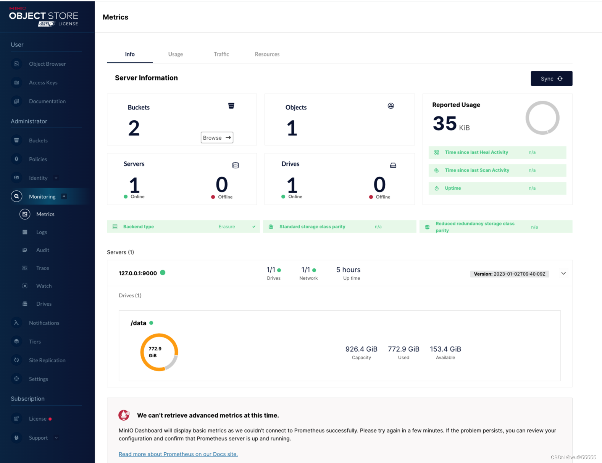Switch to the Traffic tab
This screenshot has height=463, width=602.
pyautogui.click(x=221, y=54)
